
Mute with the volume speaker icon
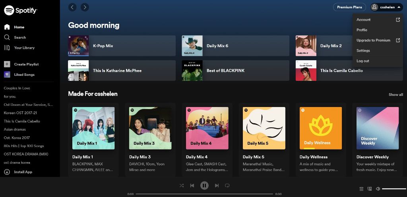tap(378, 189)
